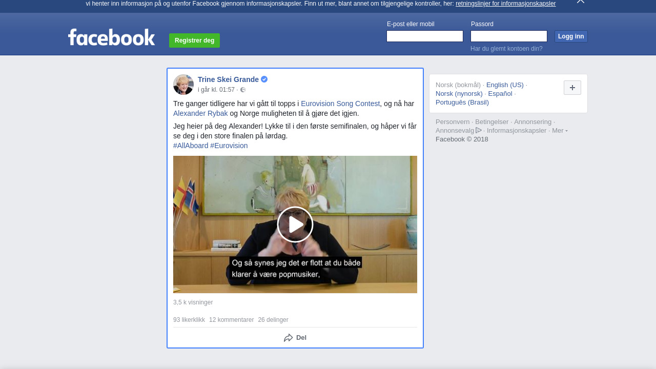
Task: Click 26 delinger count
Action: click(273, 320)
